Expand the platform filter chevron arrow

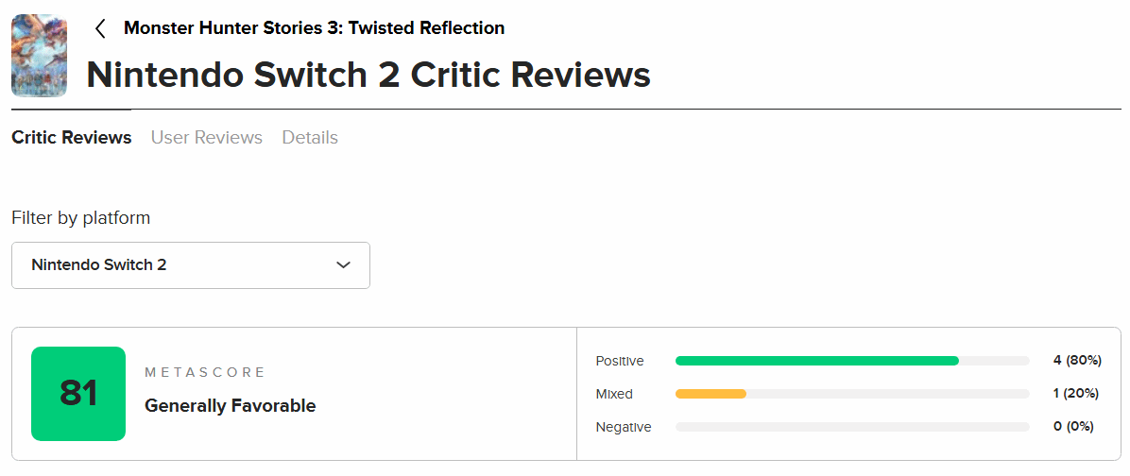point(343,265)
